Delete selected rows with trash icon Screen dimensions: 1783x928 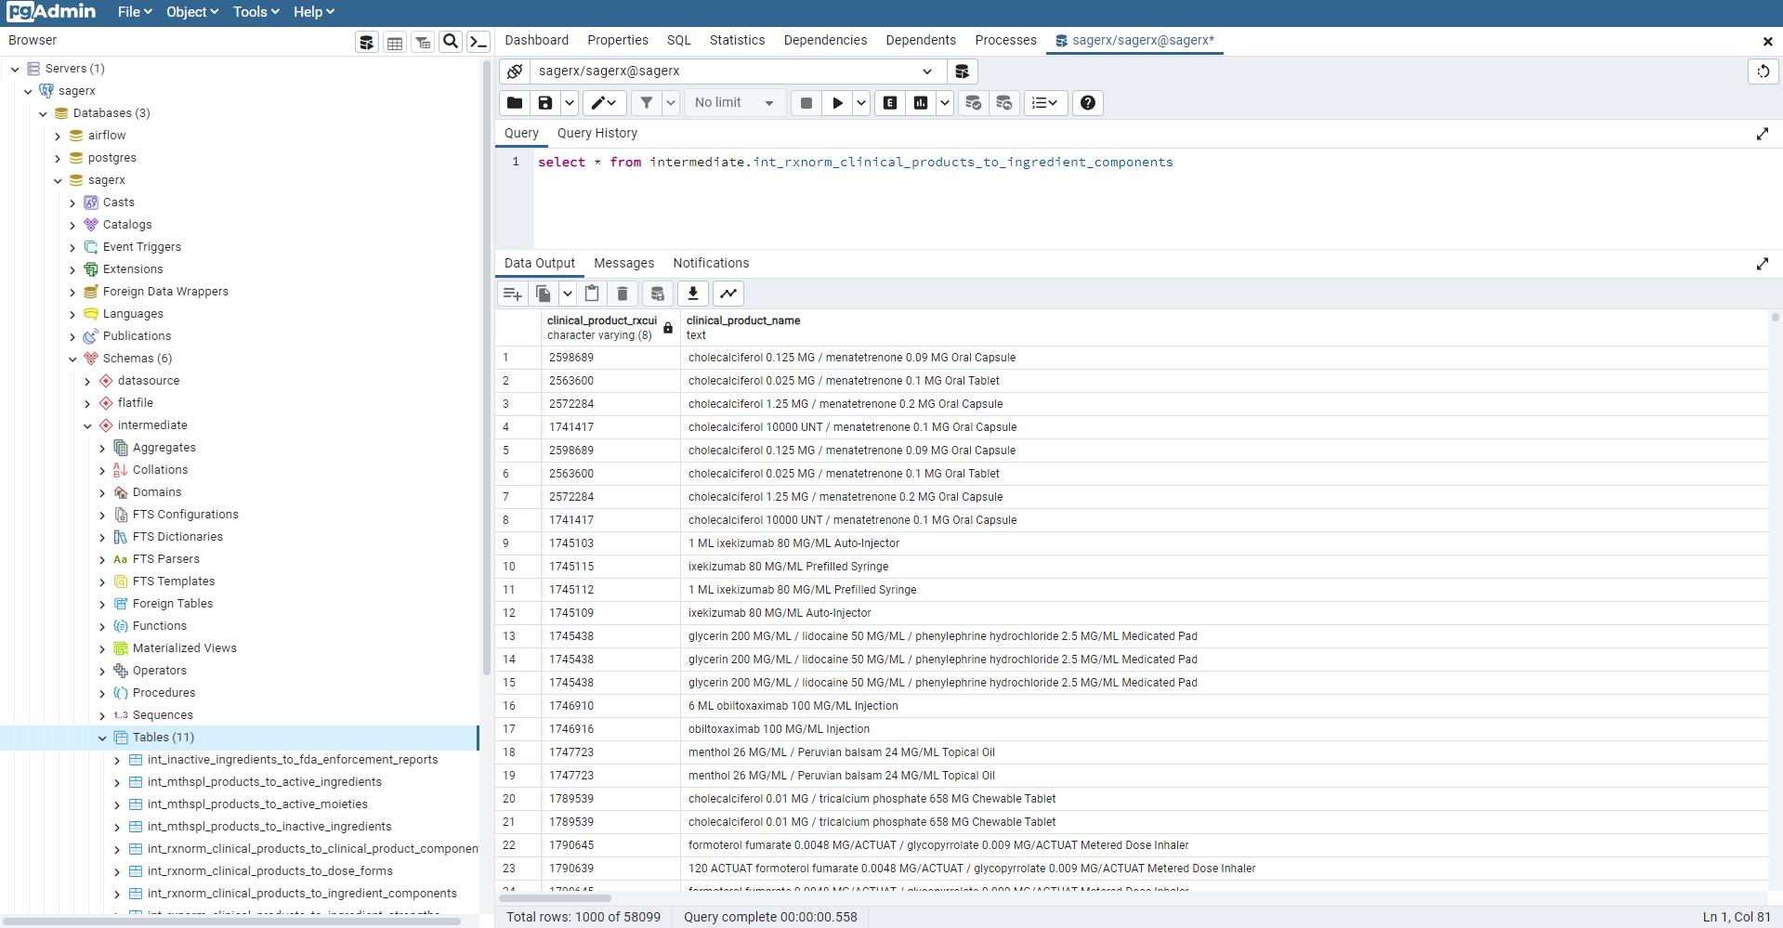(x=623, y=294)
